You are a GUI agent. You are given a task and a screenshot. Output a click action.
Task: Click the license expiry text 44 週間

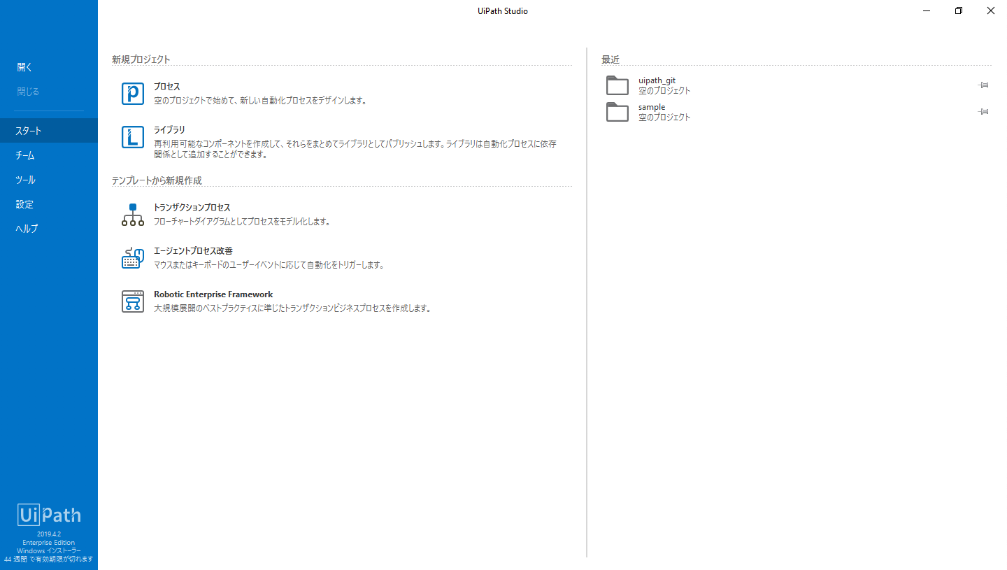click(x=49, y=560)
